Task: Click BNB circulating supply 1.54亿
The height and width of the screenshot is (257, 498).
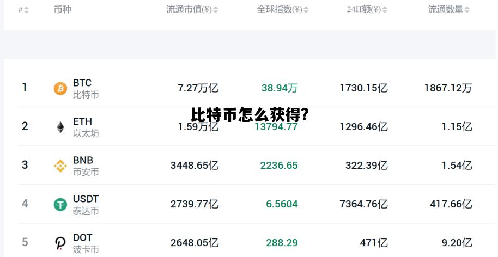Action: [457, 166]
